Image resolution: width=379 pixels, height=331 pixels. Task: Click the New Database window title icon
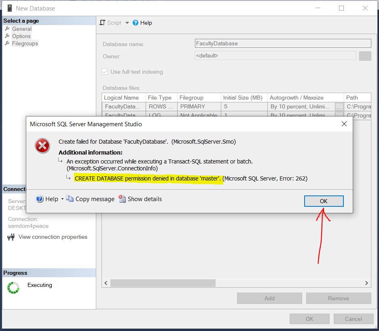(10, 8)
